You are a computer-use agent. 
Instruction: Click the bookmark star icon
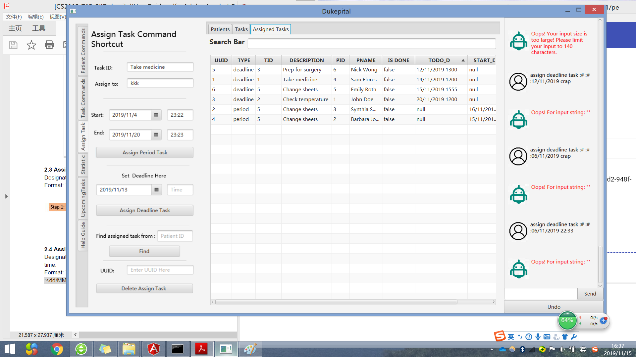(31, 45)
